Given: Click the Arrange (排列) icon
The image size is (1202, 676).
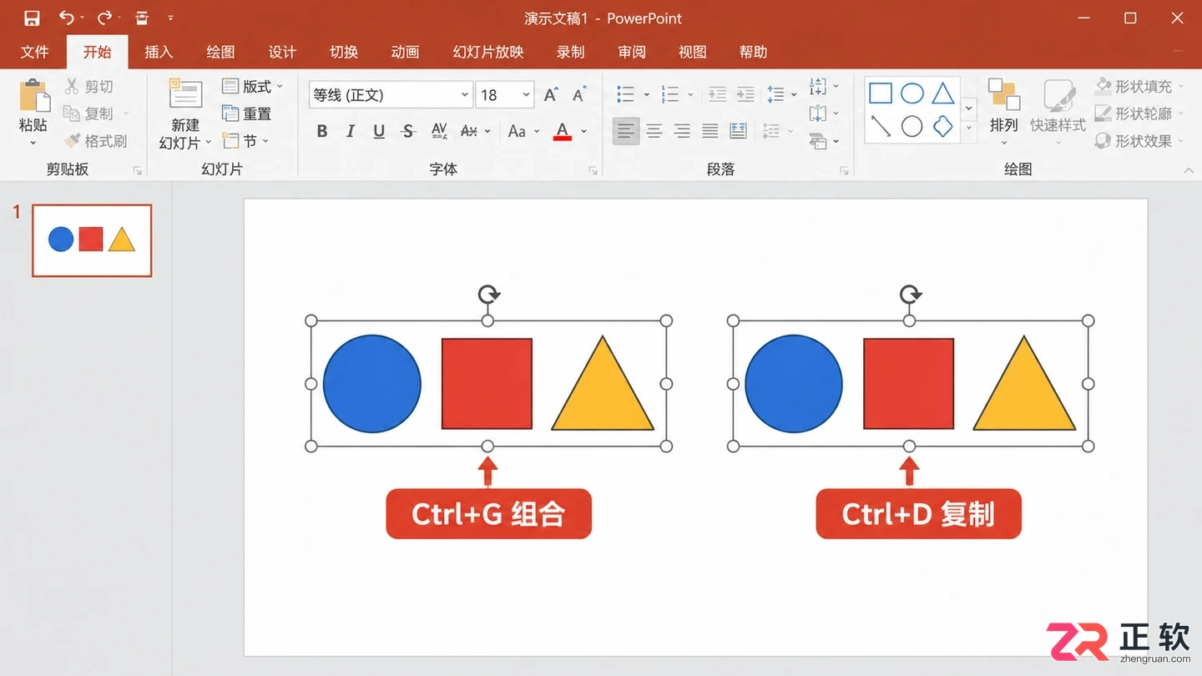Looking at the screenshot, I should coord(1004,94).
